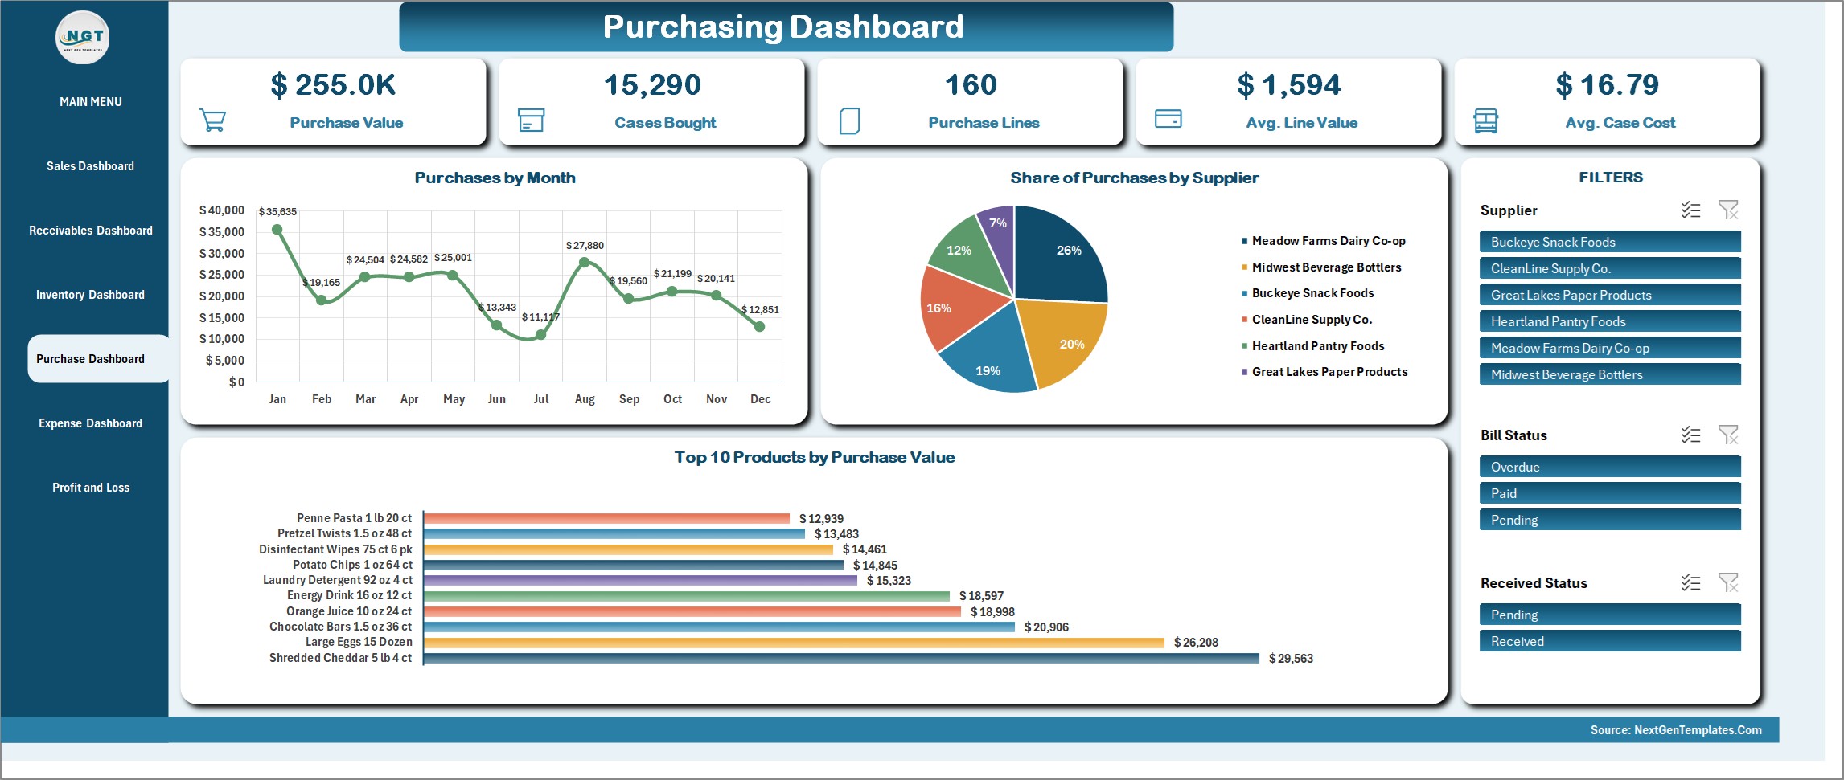Click the document icon on Purchase Lines card
Image resolution: width=1844 pixels, height=780 pixels.
click(x=849, y=120)
